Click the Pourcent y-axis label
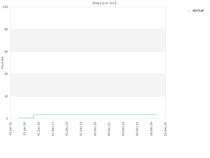The width and height of the screenshot is (210, 158). click(x=2, y=63)
